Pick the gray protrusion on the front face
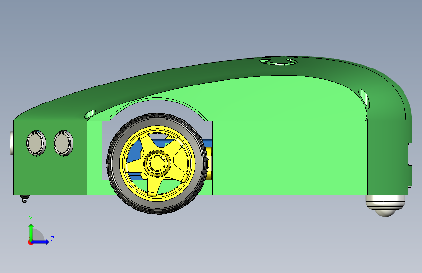Screen dimensions: 422x273 point(12,143)
